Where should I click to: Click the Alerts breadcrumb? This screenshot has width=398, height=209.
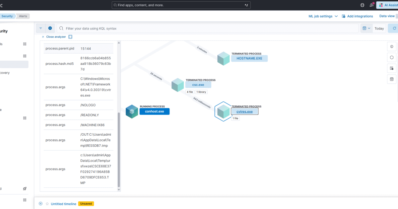point(23,16)
